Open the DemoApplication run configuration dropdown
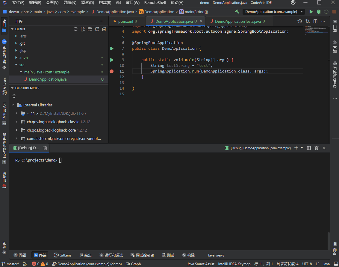 (274, 12)
